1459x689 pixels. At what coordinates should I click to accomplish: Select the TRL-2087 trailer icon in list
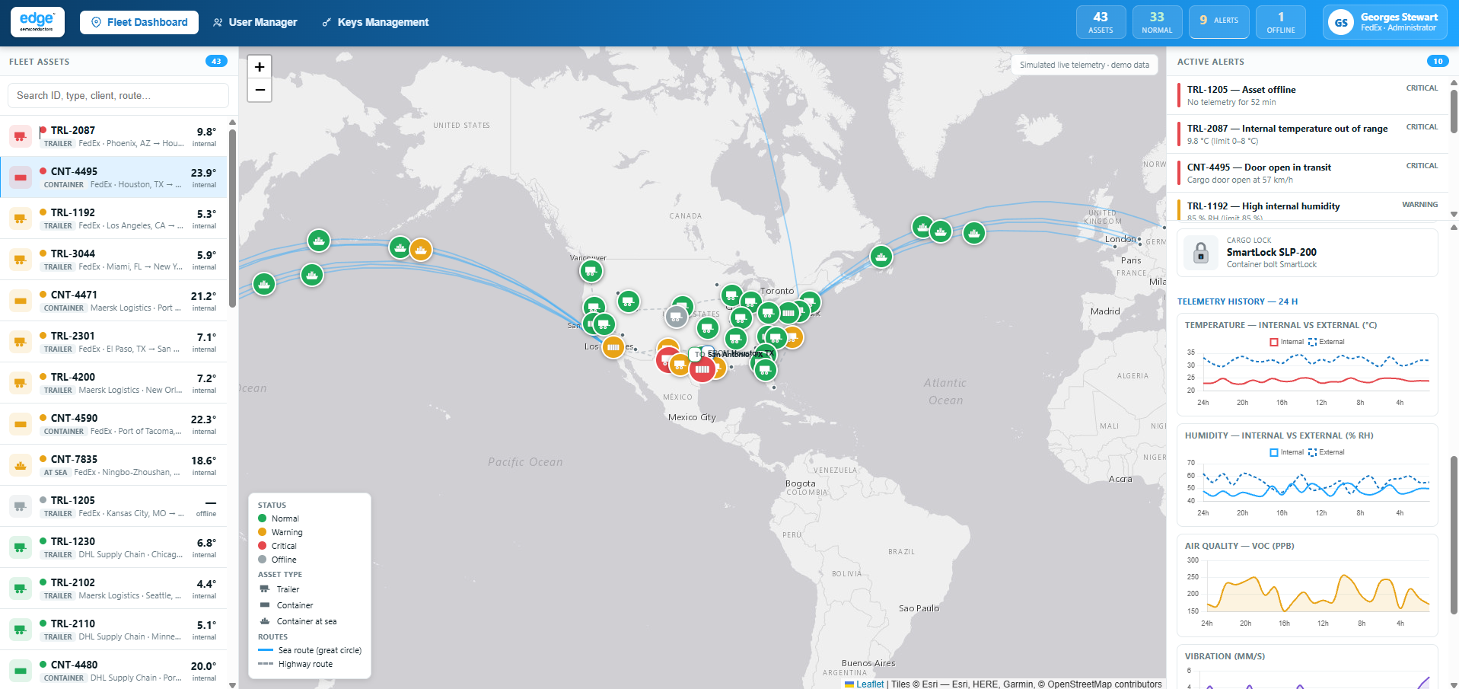coord(21,136)
